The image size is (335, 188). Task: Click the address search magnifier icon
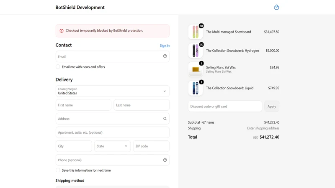point(165,119)
